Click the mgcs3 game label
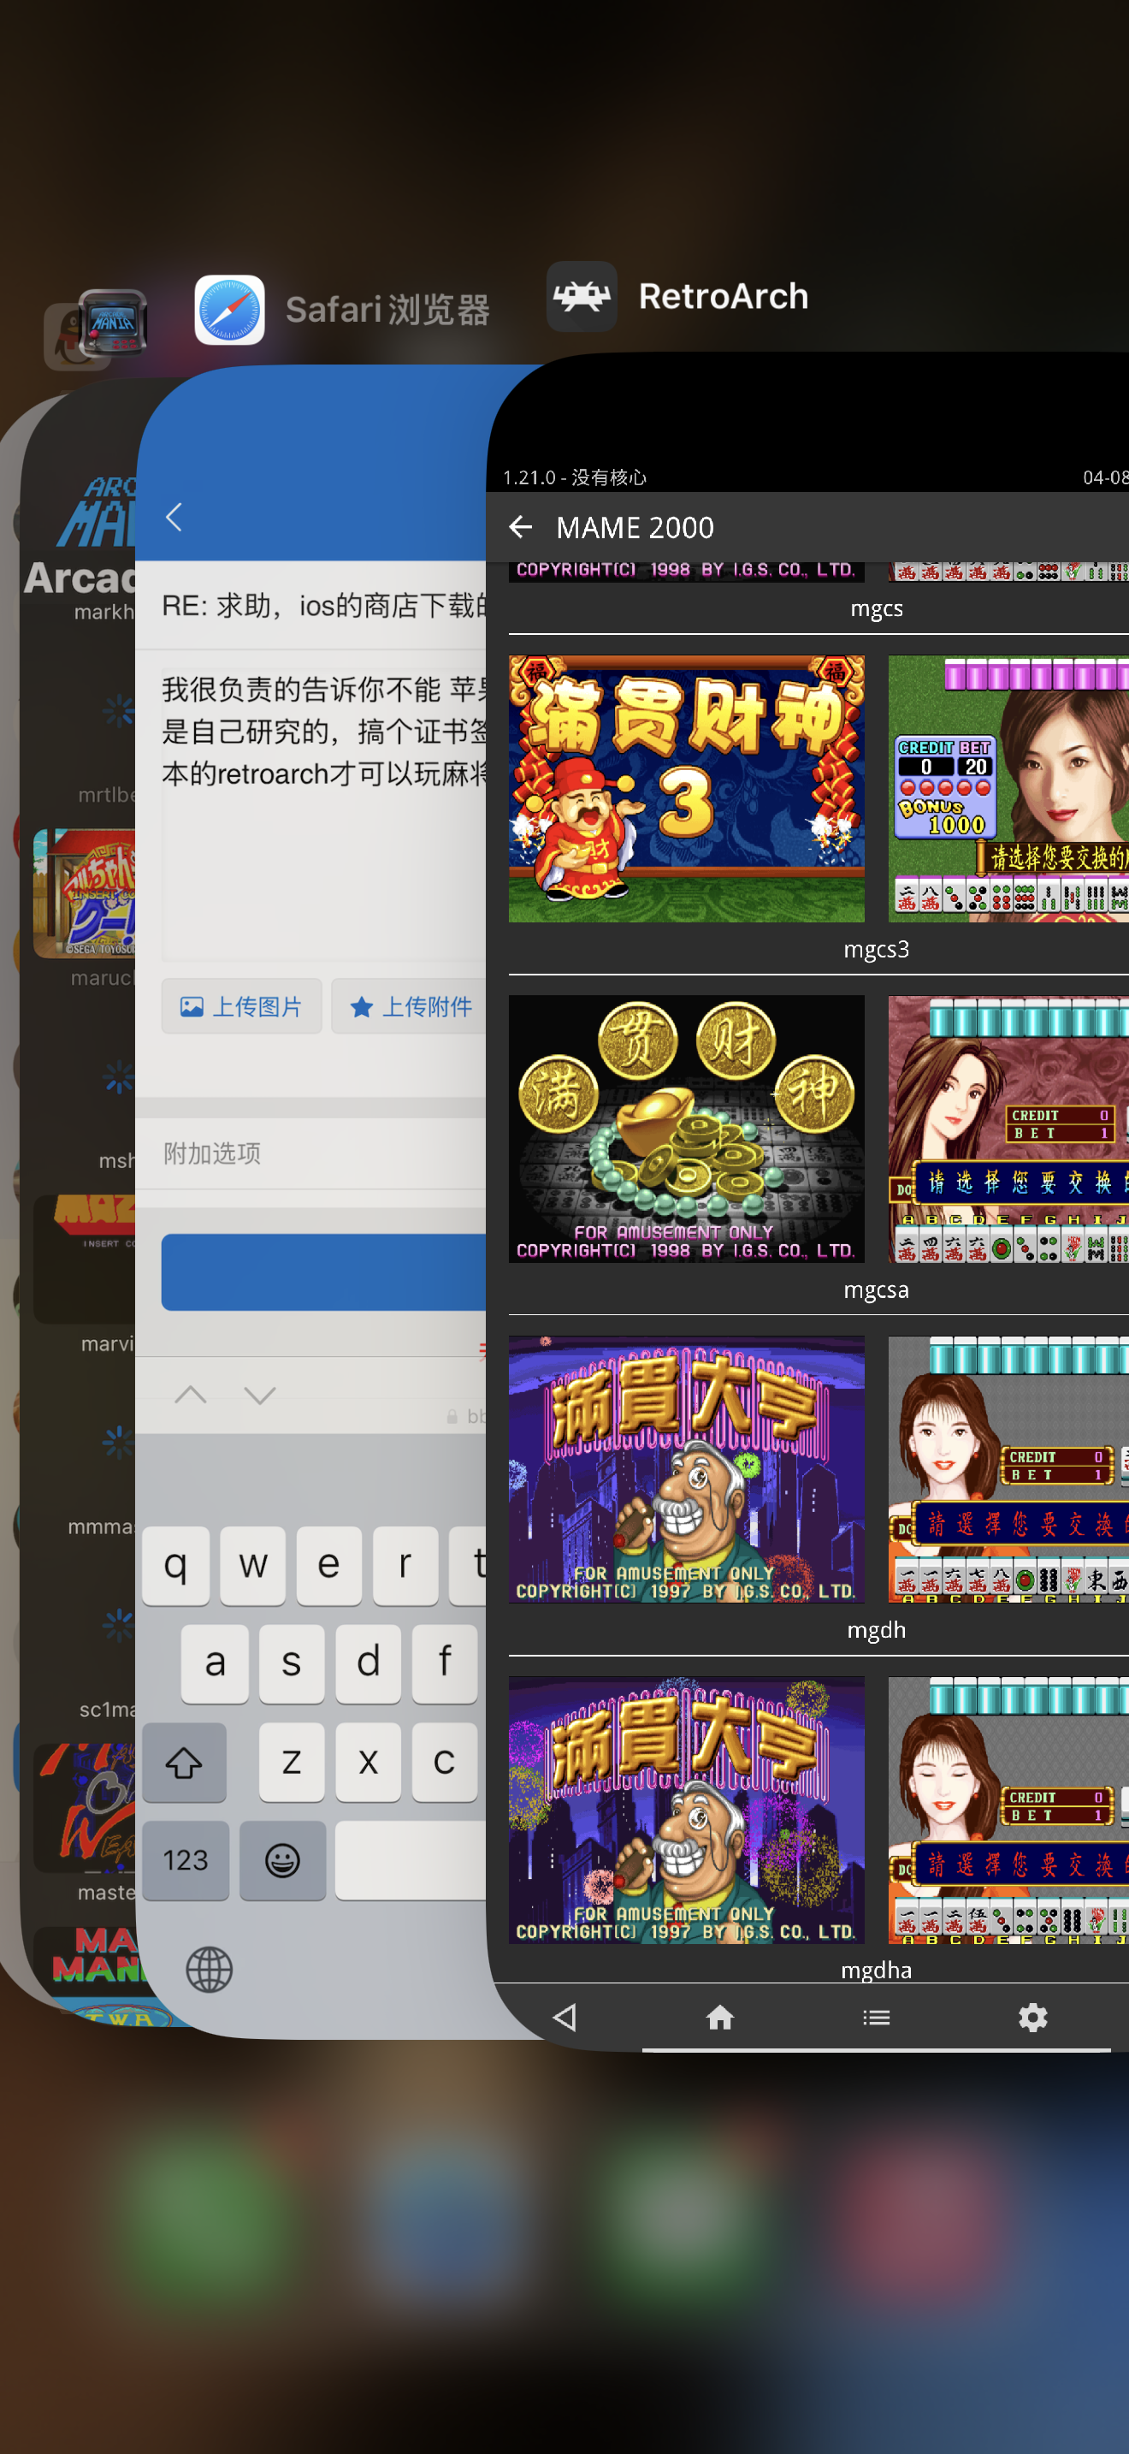This screenshot has height=2454, width=1129. click(876, 949)
